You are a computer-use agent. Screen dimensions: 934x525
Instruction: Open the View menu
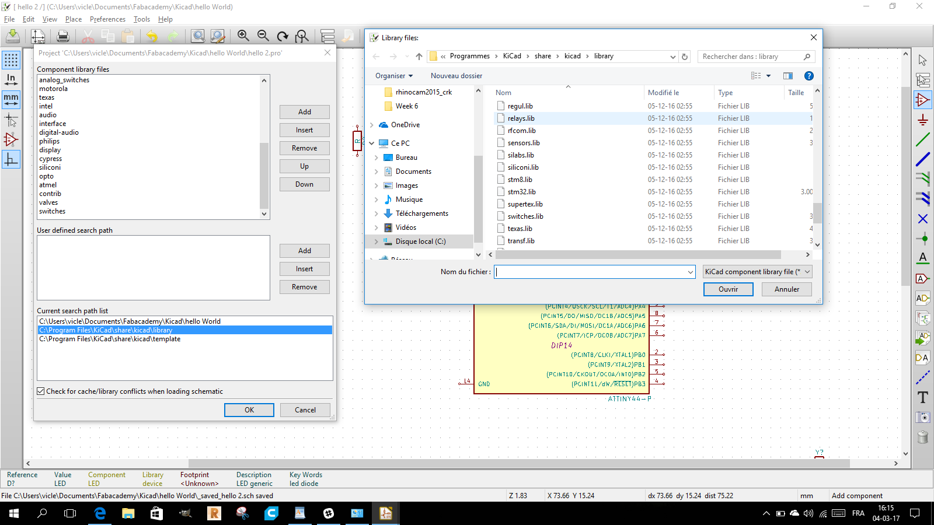pyautogui.click(x=50, y=19)
